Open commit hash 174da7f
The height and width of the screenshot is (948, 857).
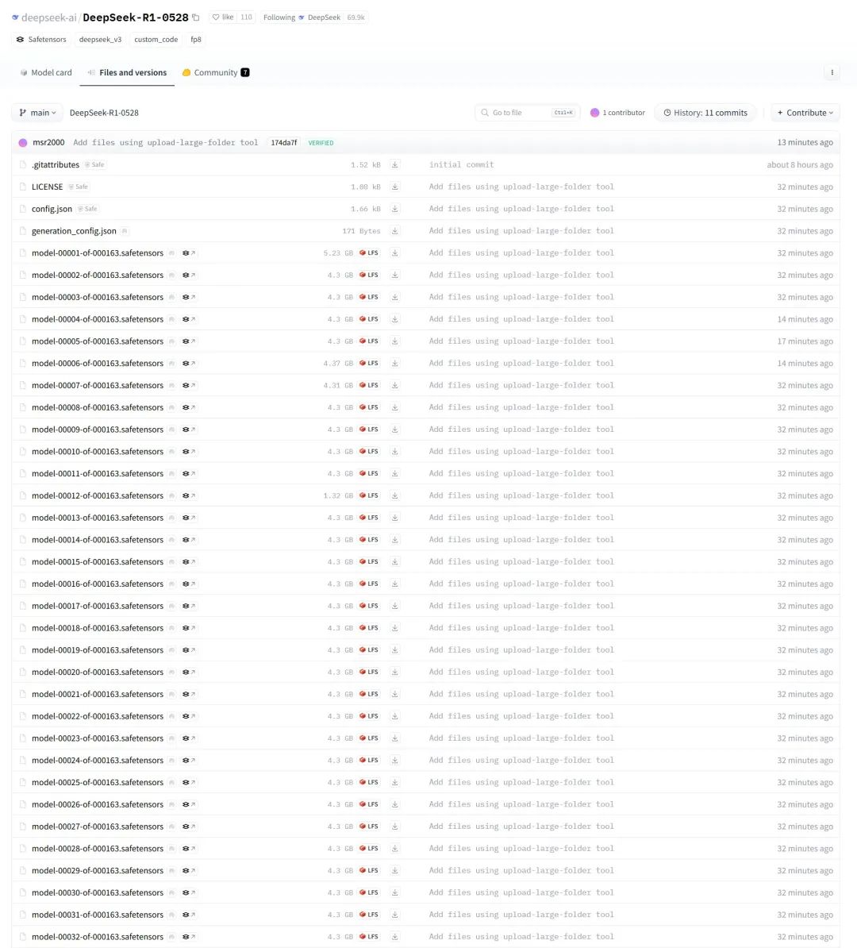[284, 143]
